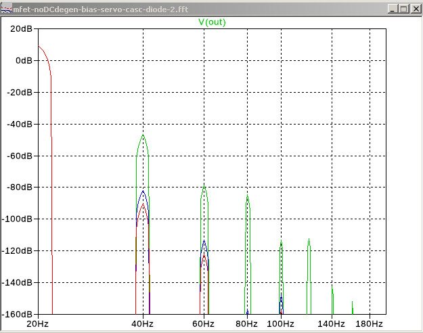This screenshot has width=423, height=333.
Task: Click the 80Hz horizontal axis label
Action: (246, 324)
